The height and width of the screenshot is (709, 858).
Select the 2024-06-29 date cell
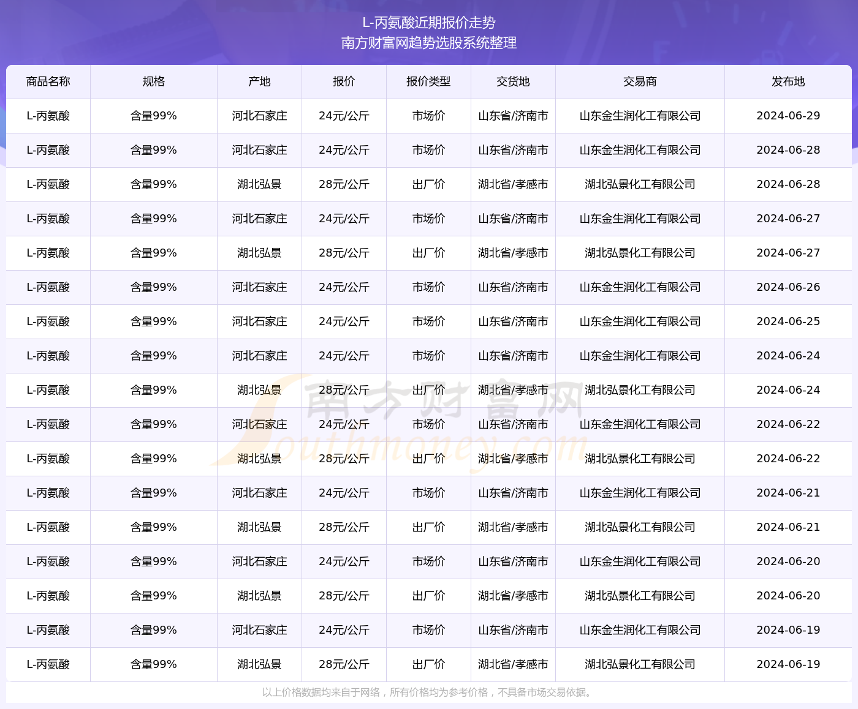pyautogui.click(x=788, y=116)
